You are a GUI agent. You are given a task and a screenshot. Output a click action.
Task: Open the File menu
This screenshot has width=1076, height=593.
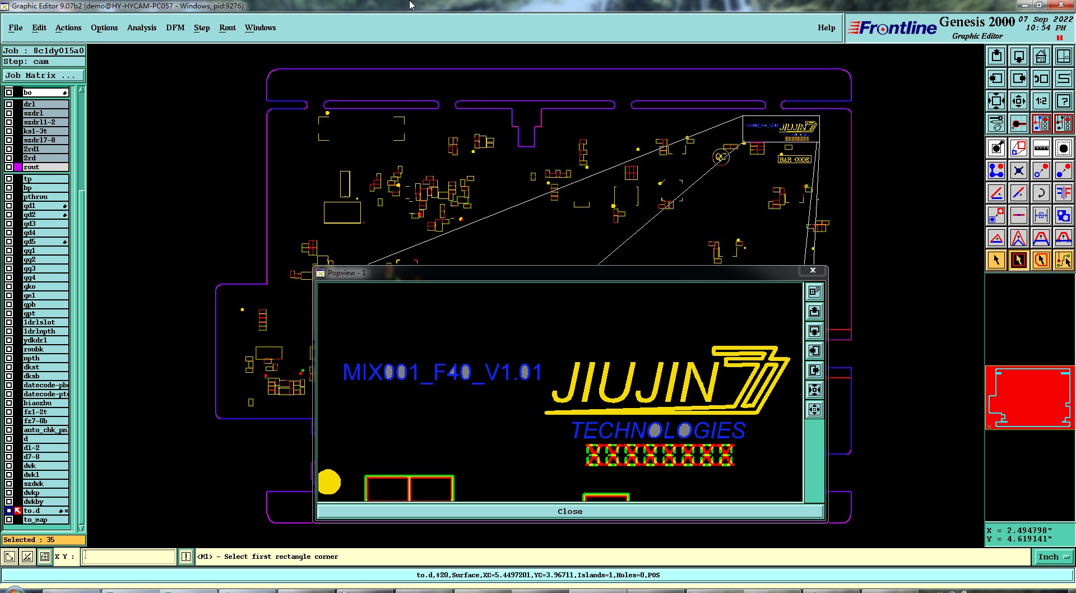[16, 27]
